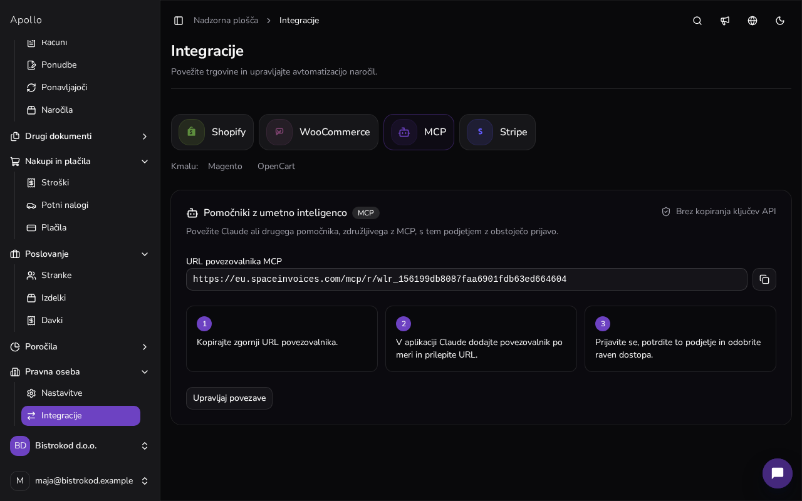Click the Upravljaj povezave button
The height and width of the screenshot is (501, 802).
point(229,398)
